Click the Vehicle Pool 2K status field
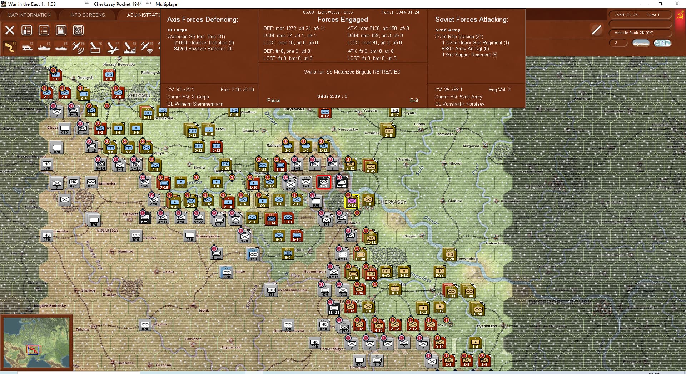 pos(640,32)
